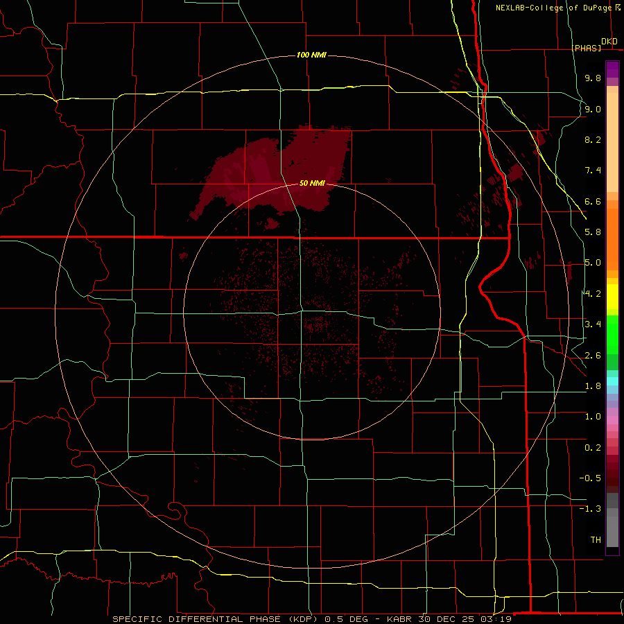
Task: Click the 0.5 DEG elevation text in footer
Action: click(x=346, y=619)
